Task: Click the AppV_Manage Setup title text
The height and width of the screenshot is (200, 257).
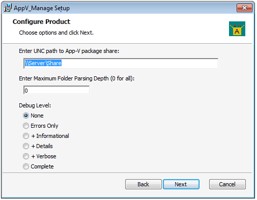Action: [42, 8]
